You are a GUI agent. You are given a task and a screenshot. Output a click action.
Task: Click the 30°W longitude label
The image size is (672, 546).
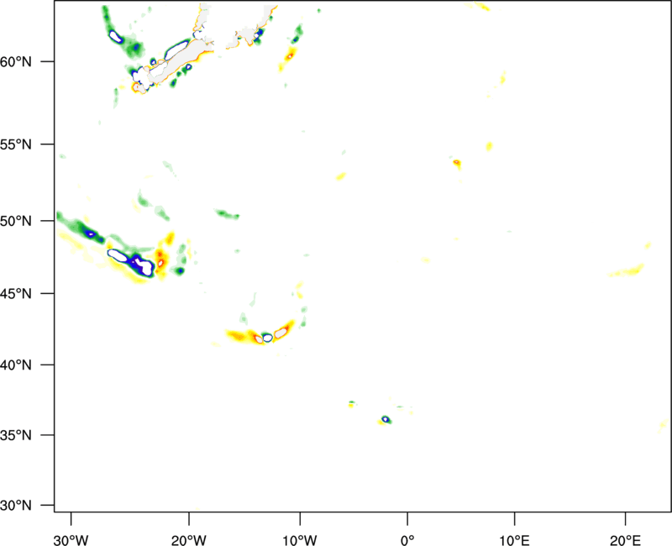click(x=71, y=540)
